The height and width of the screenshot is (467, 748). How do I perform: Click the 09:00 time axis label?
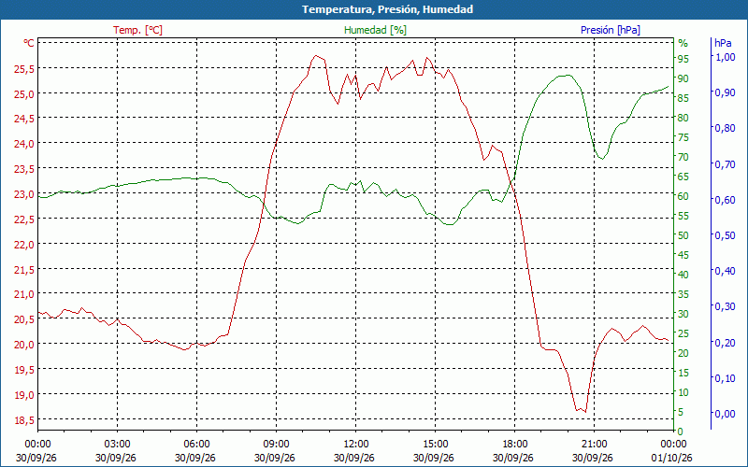[x=276, y=445]
